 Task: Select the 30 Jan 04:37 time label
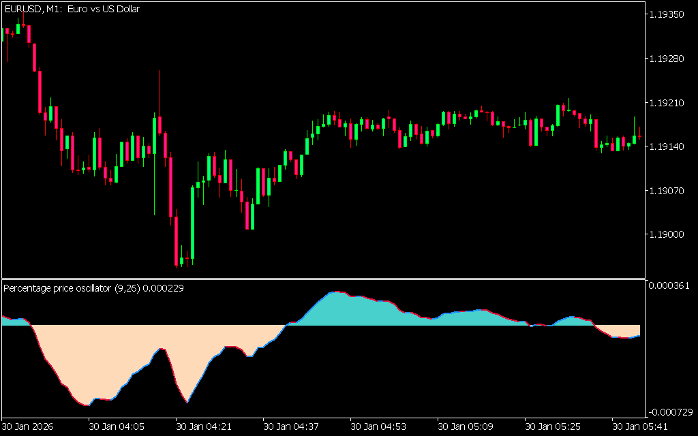pos(290,426)
